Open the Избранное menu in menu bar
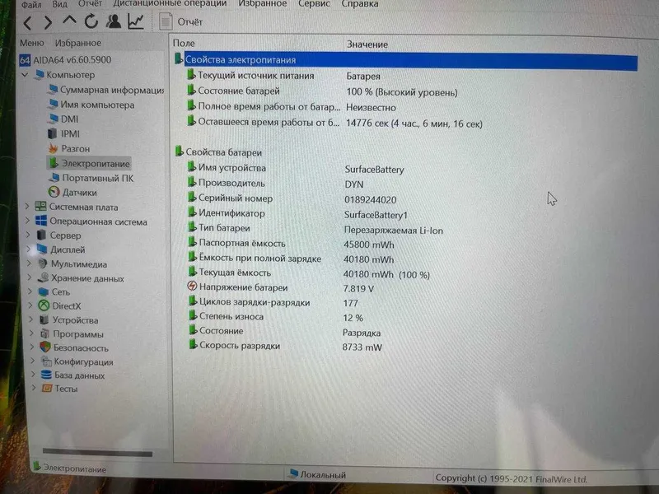The image size is (659, 494). [x=263, y=4]
